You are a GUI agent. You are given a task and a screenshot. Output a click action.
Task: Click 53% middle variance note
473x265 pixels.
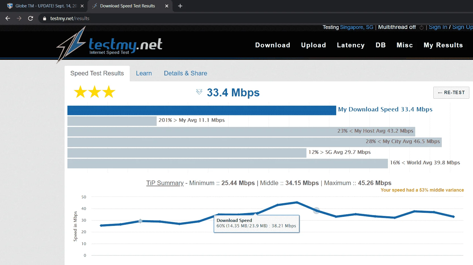coord(422,190)
